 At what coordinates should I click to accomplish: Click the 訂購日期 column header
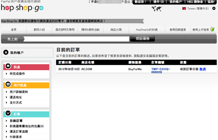[x=65, y=62]
